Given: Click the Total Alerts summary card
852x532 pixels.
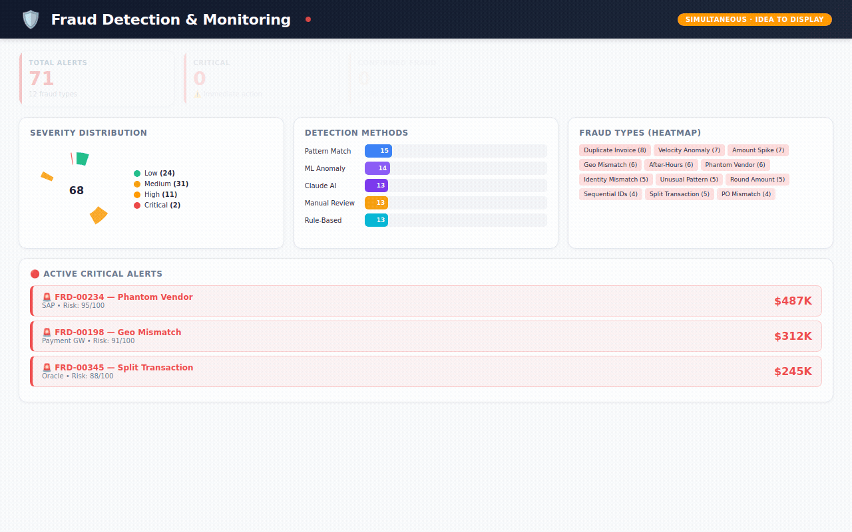Looking at the screenshot, I should (97, 78).
